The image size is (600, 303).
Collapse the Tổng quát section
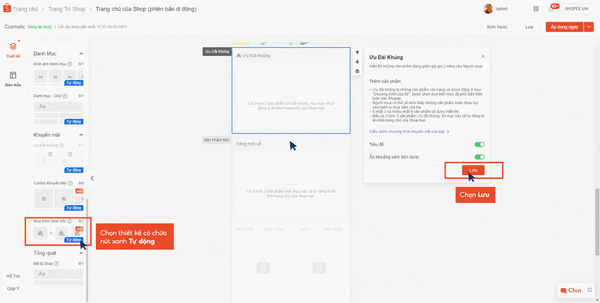click(82, 253)
